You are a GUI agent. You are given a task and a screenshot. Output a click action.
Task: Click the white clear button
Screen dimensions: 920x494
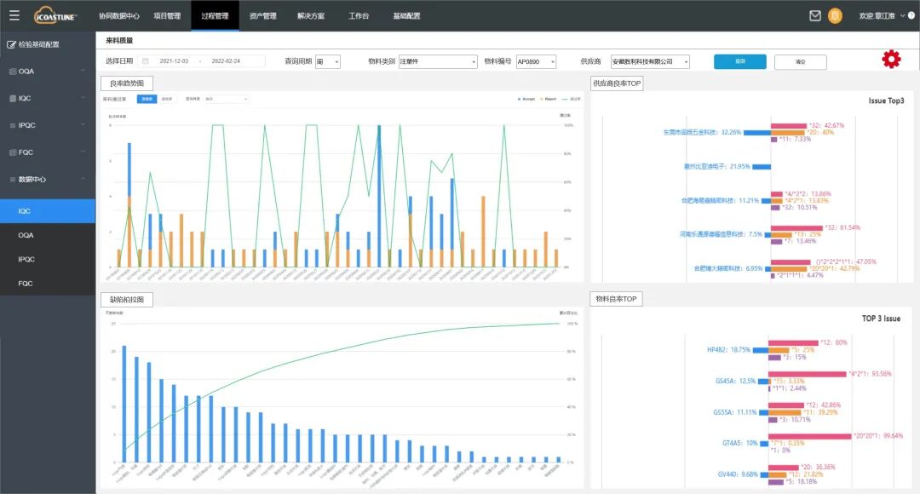click(800, 61)
